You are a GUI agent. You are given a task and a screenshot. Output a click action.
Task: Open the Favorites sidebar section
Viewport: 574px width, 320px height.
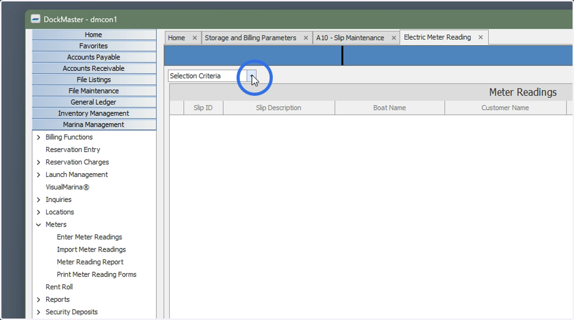[x=94, y=46]
